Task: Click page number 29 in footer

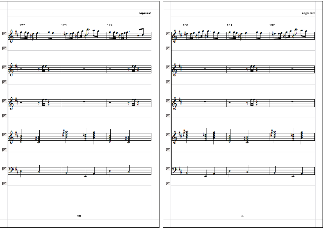Action: pos(79,216)
